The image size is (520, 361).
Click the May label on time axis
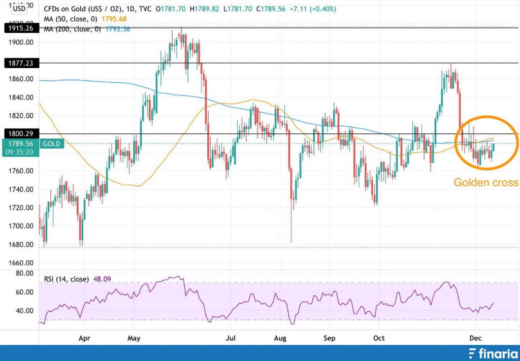click(134, 339)
